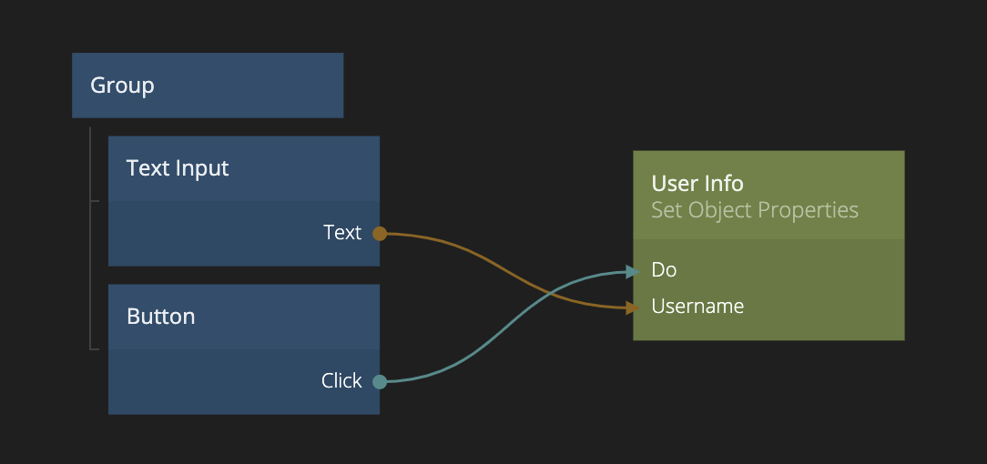Click empty area below Username in User Info
The image size is (987, 464).
click(x=768, y=328)
